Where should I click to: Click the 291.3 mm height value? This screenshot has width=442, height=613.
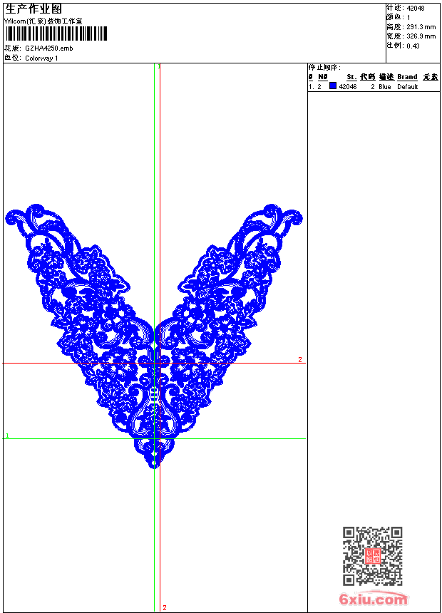(x=421, y=26)
